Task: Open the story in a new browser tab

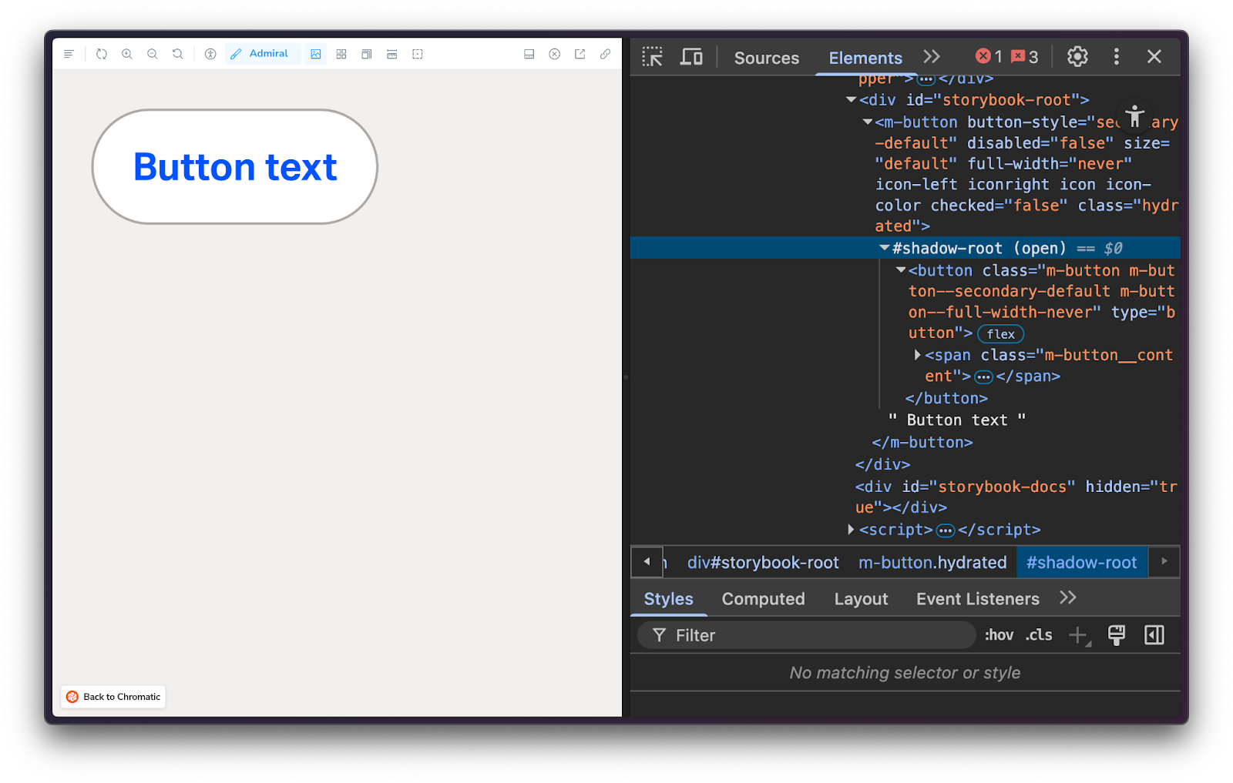Action: coord(580,54)
